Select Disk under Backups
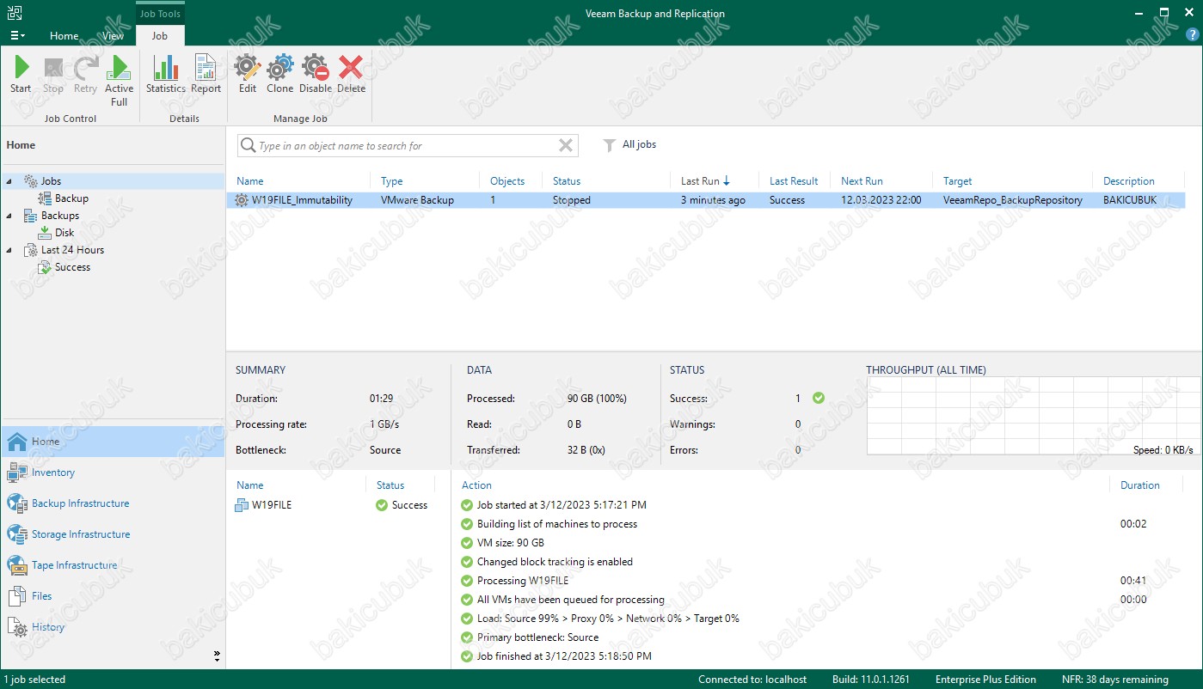 [x=64, y=233]
